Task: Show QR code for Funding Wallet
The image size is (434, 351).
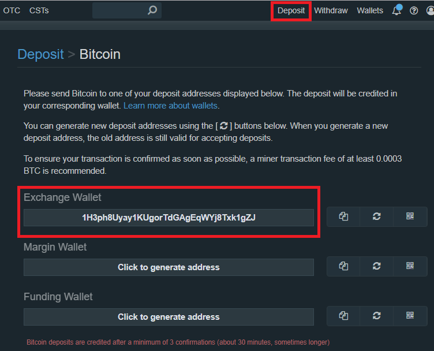Action: tap(410, 316)
